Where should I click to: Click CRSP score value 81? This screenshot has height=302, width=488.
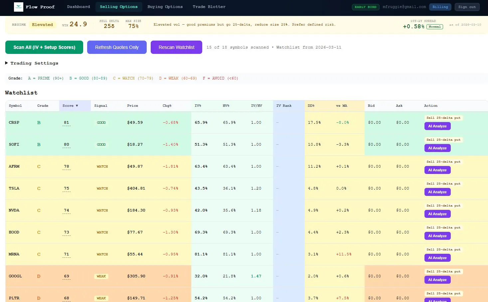click(x=67, y=123)
